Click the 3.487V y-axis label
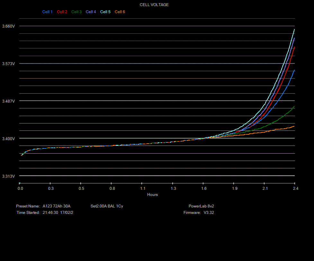This screenshot has height=261, width=314. coord(8,101)
